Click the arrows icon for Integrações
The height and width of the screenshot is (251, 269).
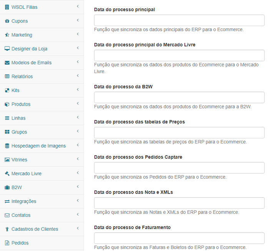pyautogui.click(x=7, y=201)
